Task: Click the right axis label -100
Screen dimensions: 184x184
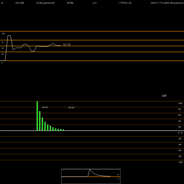Action: [180, 162]
